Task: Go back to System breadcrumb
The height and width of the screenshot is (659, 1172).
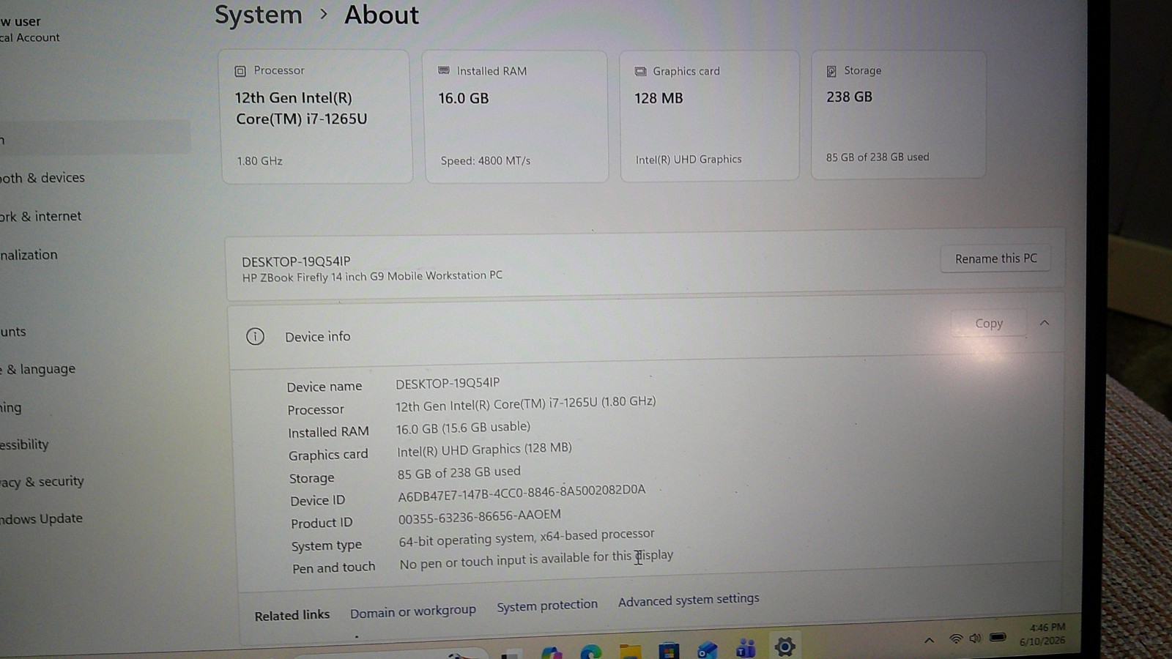Action: pos(258,15)
